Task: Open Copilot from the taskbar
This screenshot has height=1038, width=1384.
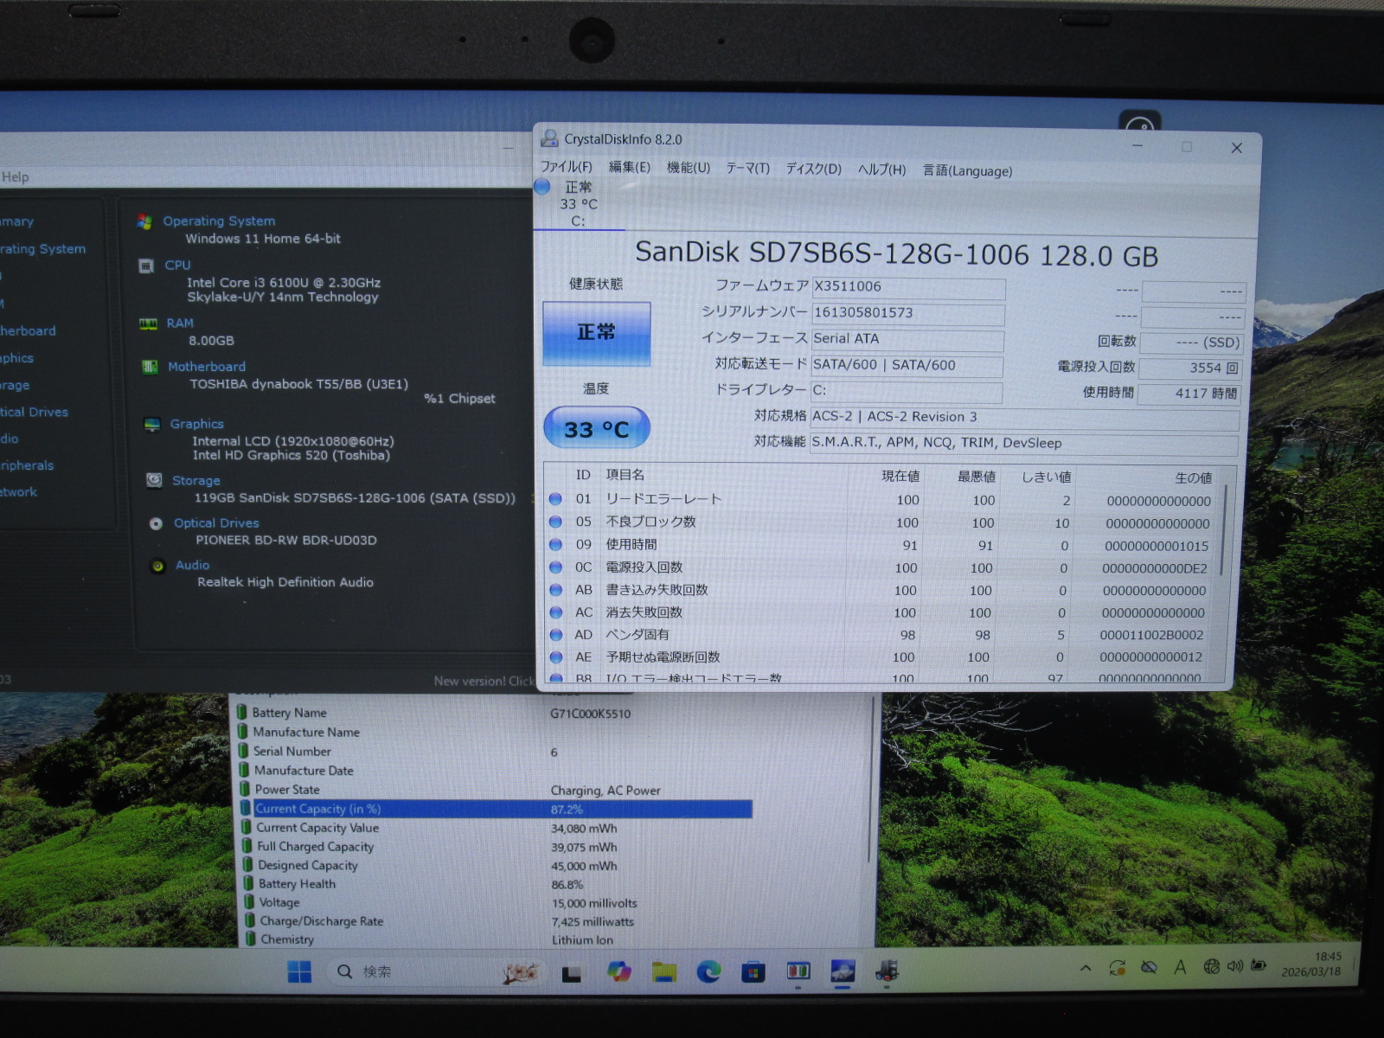Action: [618, 971]
